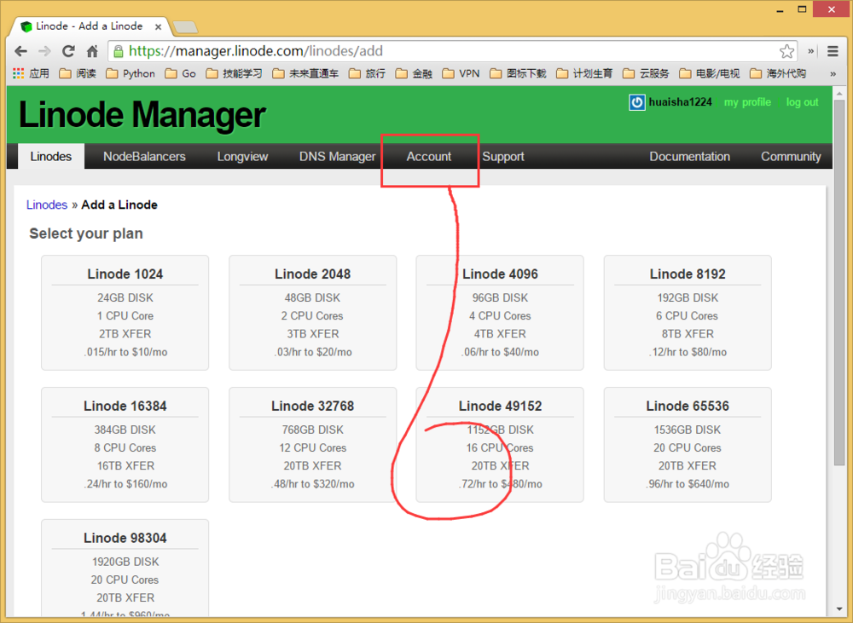This screenshot has height=623, width=853.
Task: Select the Linode 2048 plan card
Action: (x=313, y=313)
